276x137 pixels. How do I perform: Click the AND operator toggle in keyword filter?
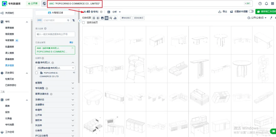[x=39, y=20]
